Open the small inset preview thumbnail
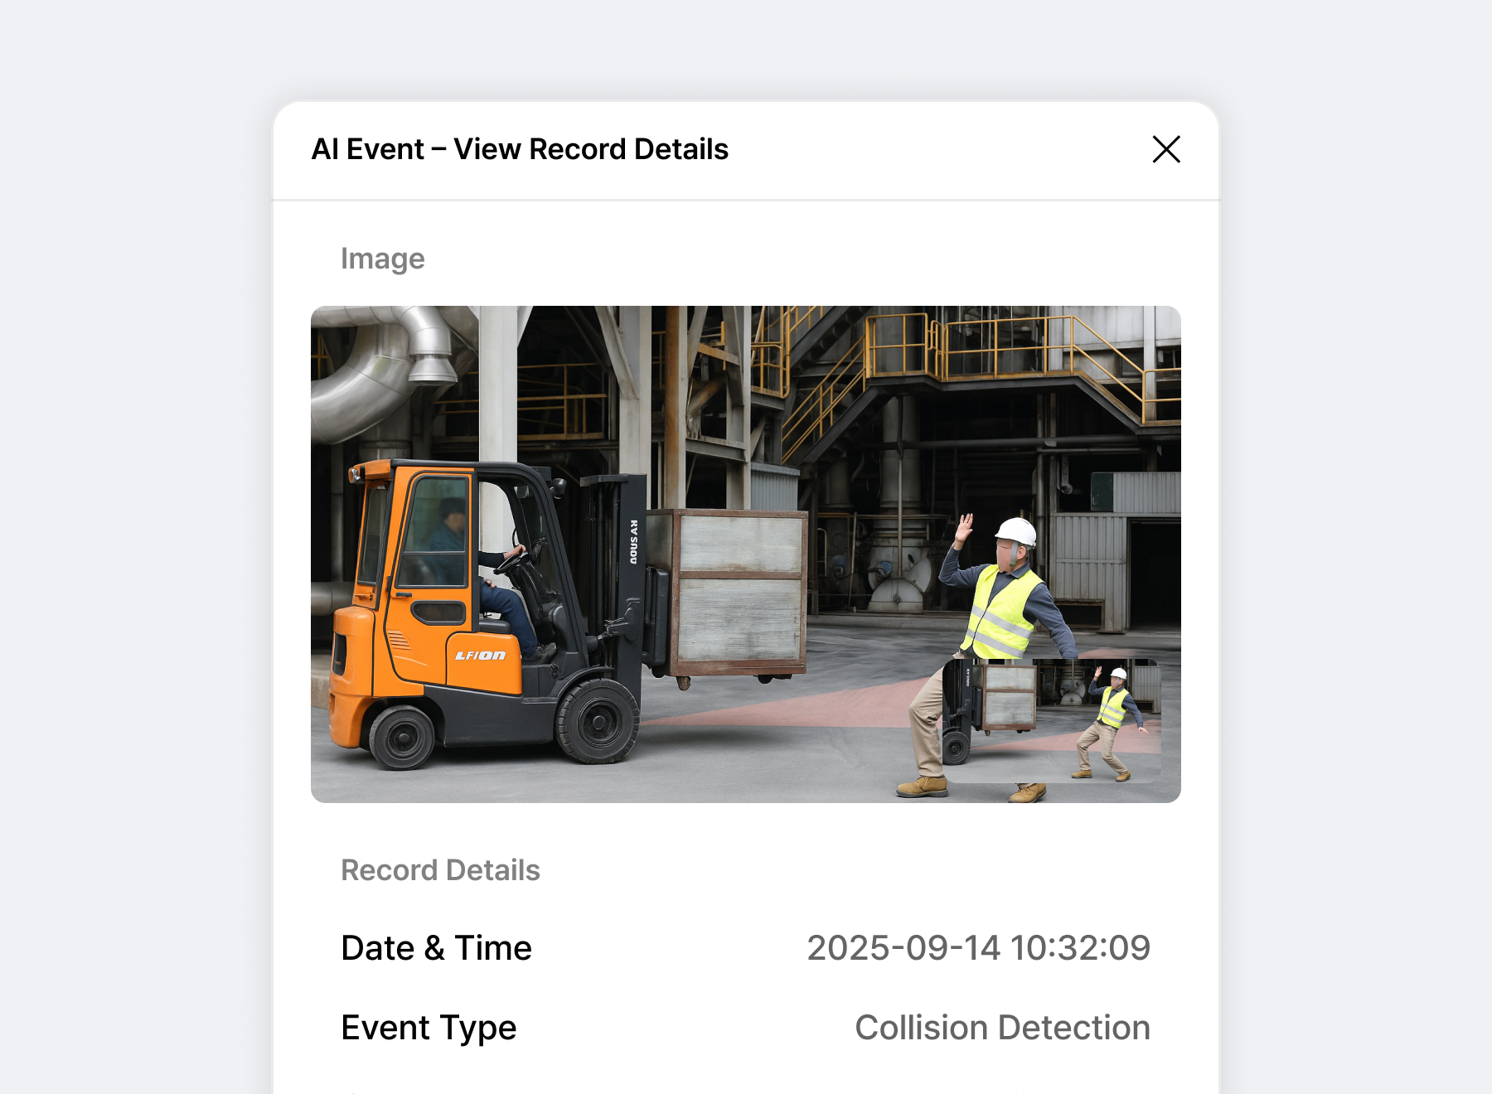 point(1051,720)
